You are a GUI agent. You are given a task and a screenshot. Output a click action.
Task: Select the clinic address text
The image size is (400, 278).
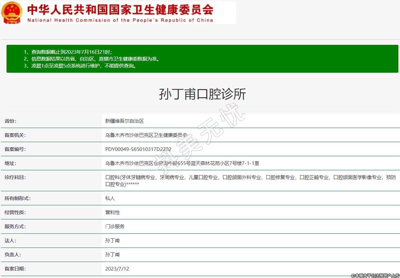(182, 163)
